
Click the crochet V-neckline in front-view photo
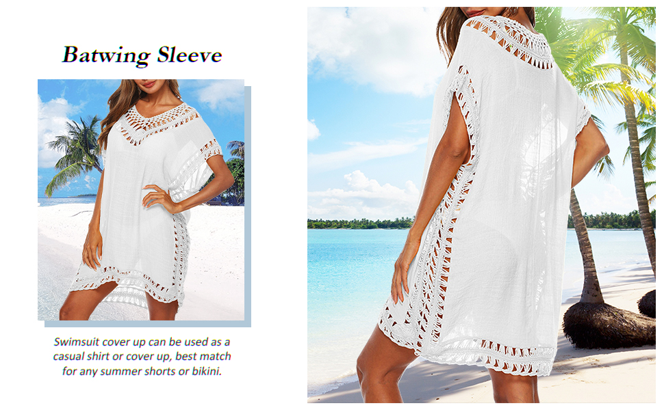[157, 122]
